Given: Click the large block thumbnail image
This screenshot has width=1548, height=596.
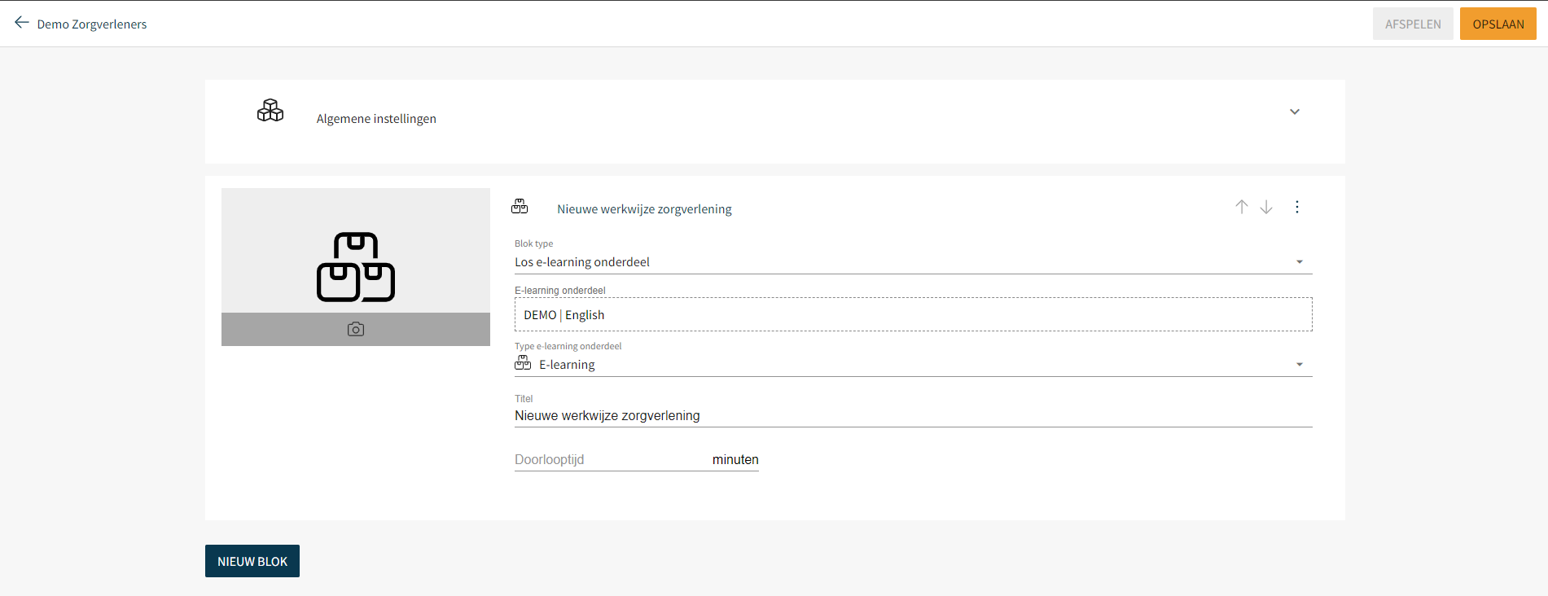Looking at the screenshot, I should tap(356, 251).
